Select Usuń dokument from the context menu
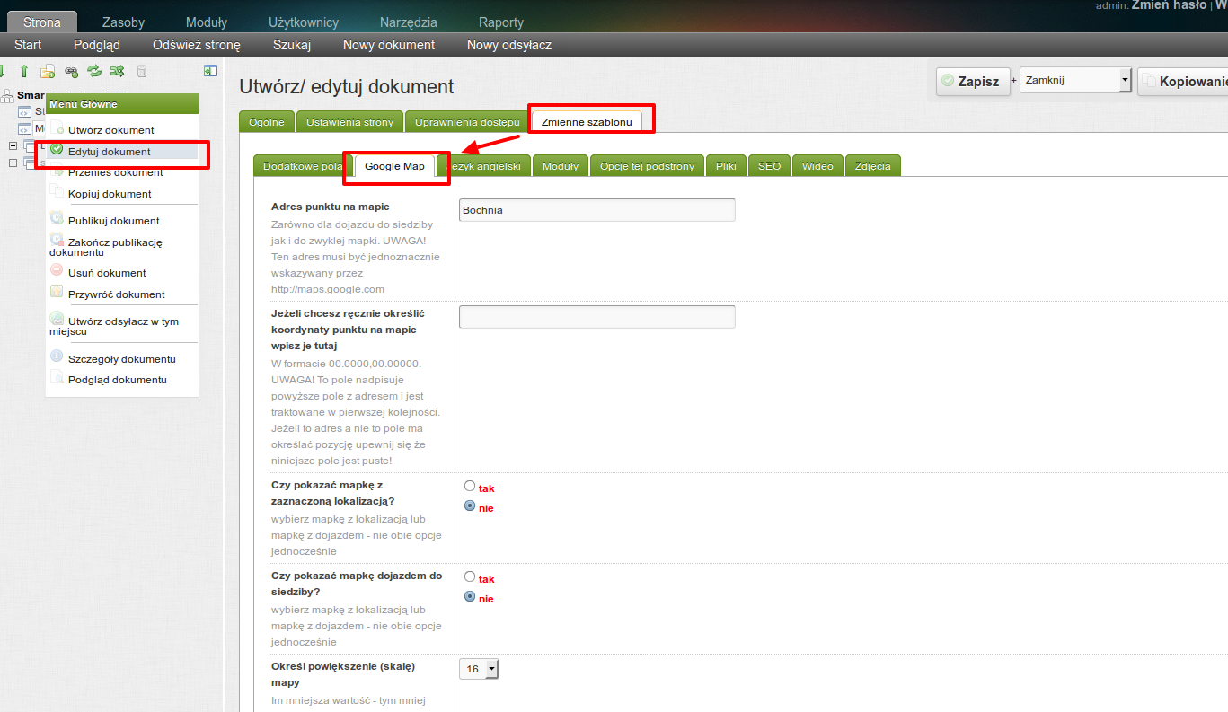Image resolution: width=1228 pixels, height=712 pixels. point(107,273)
